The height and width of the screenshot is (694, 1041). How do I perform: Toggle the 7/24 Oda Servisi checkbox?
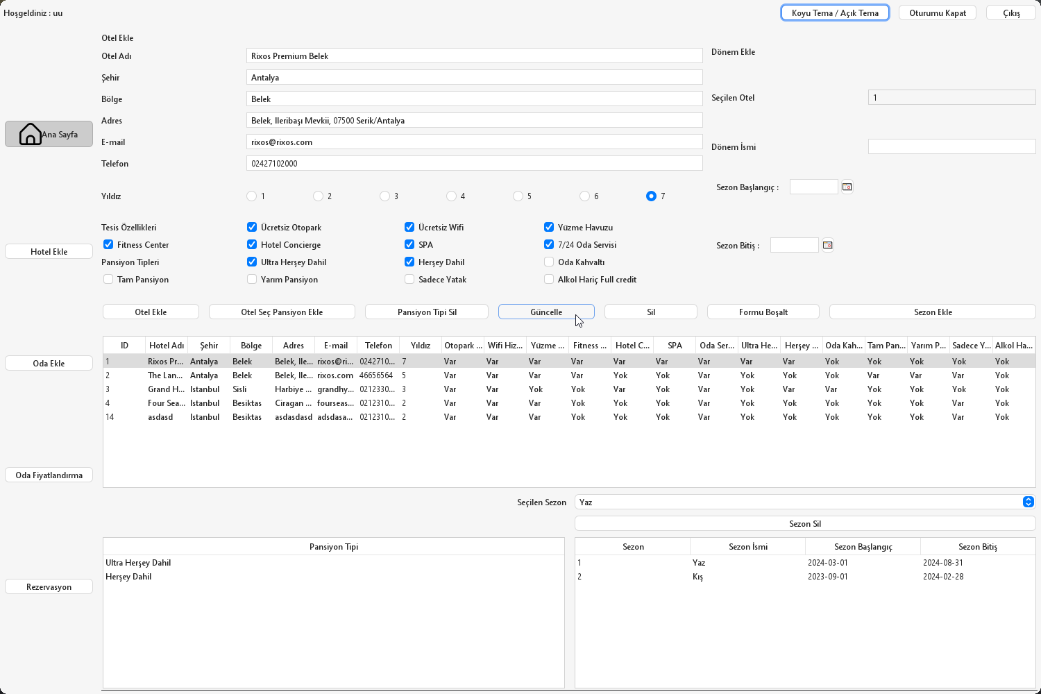click(x=549, y=244)
